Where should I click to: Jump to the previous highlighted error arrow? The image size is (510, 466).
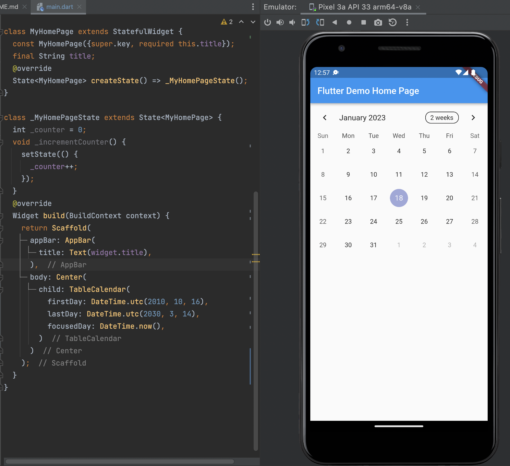coord(241,22)
